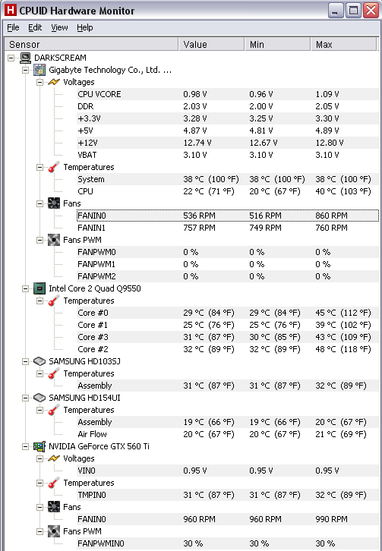Collapse the motherboard Fans section

39,204
